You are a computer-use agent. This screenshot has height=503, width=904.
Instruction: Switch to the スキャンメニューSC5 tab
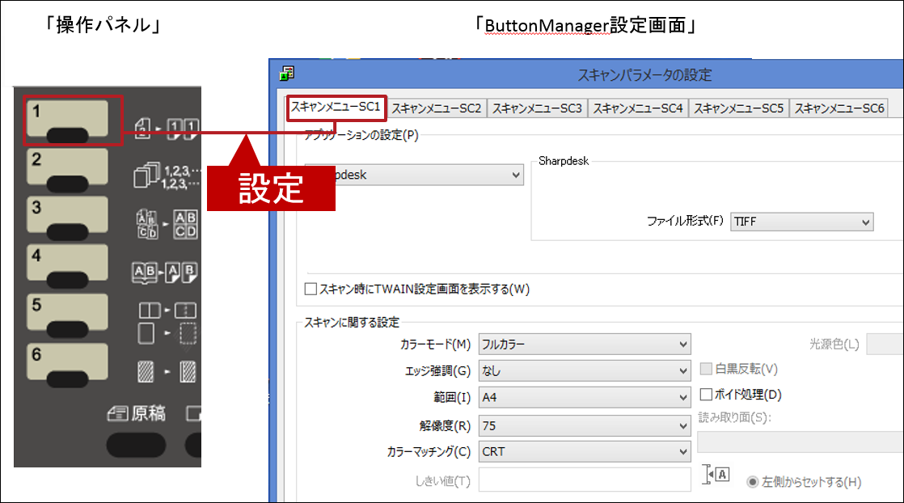pos(738,108)
